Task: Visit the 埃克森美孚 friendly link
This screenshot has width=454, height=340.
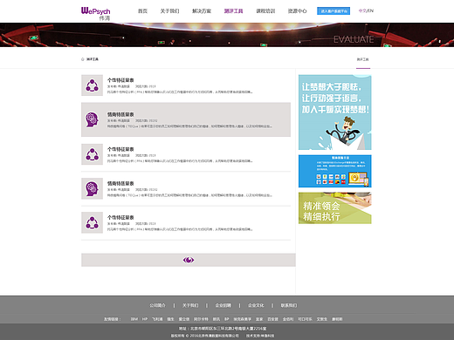Action: [x=243, y=319]
